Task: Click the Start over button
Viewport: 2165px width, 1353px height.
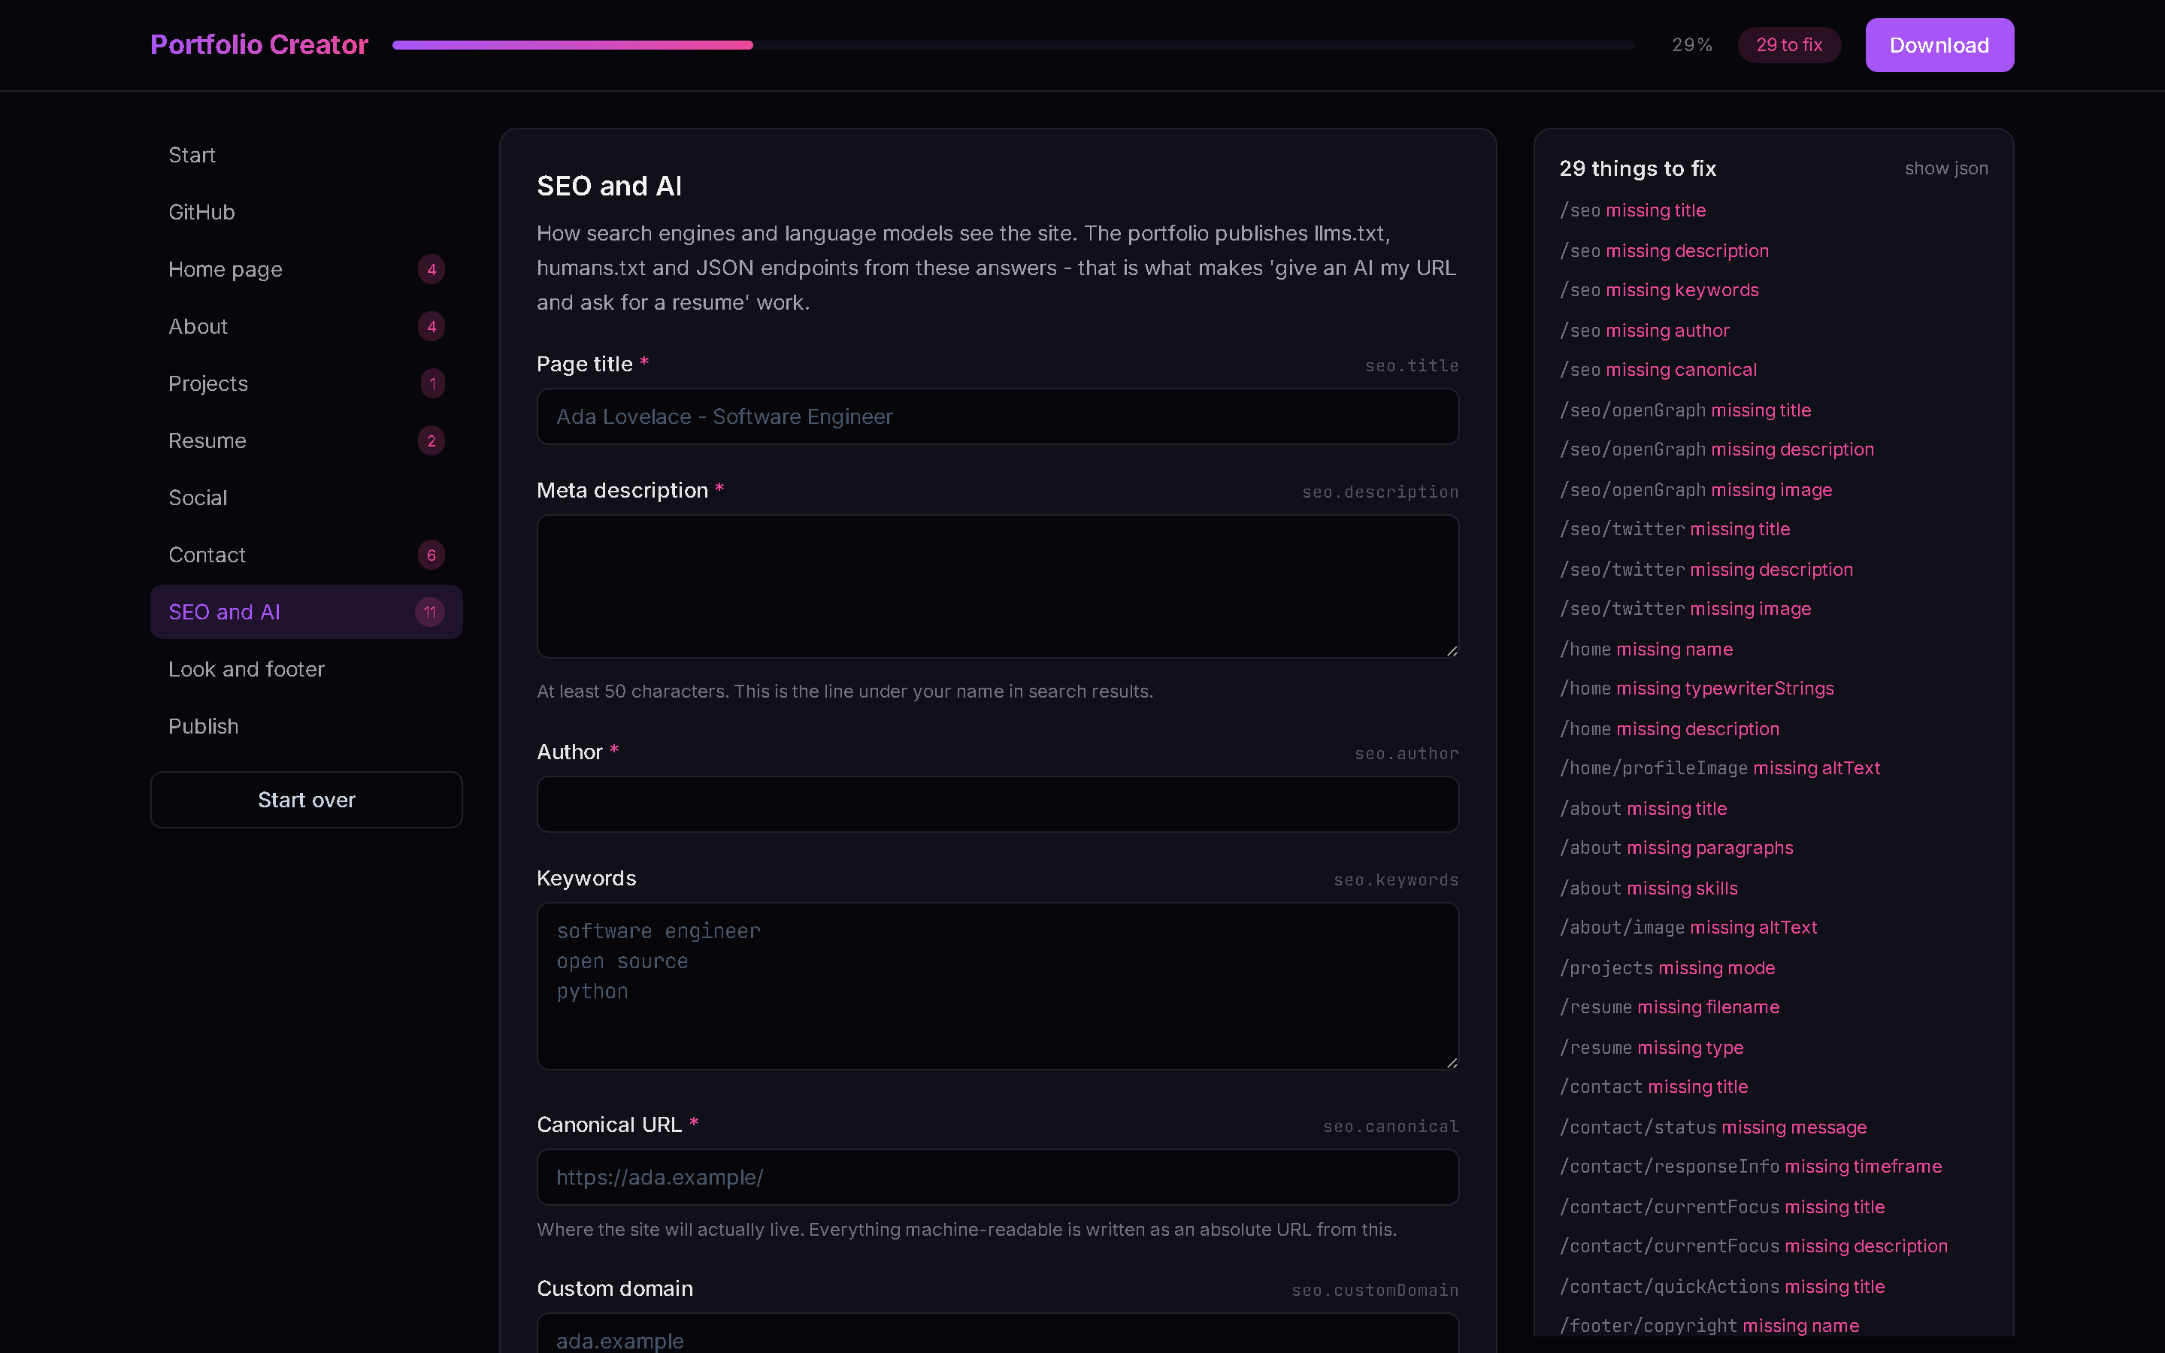Action: pyautogui.click(x=306, y=800)
